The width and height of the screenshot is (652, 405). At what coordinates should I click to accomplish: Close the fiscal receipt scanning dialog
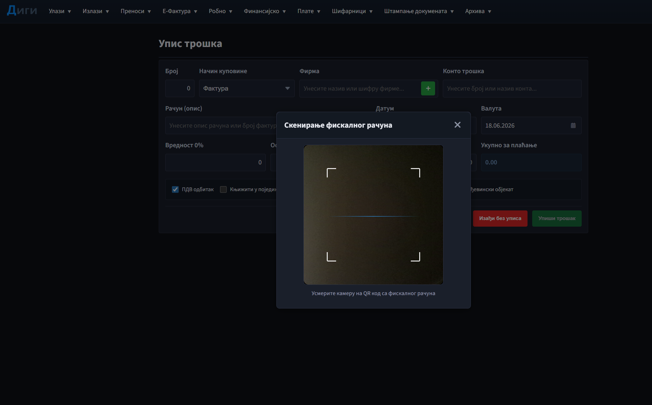(457, 125)
